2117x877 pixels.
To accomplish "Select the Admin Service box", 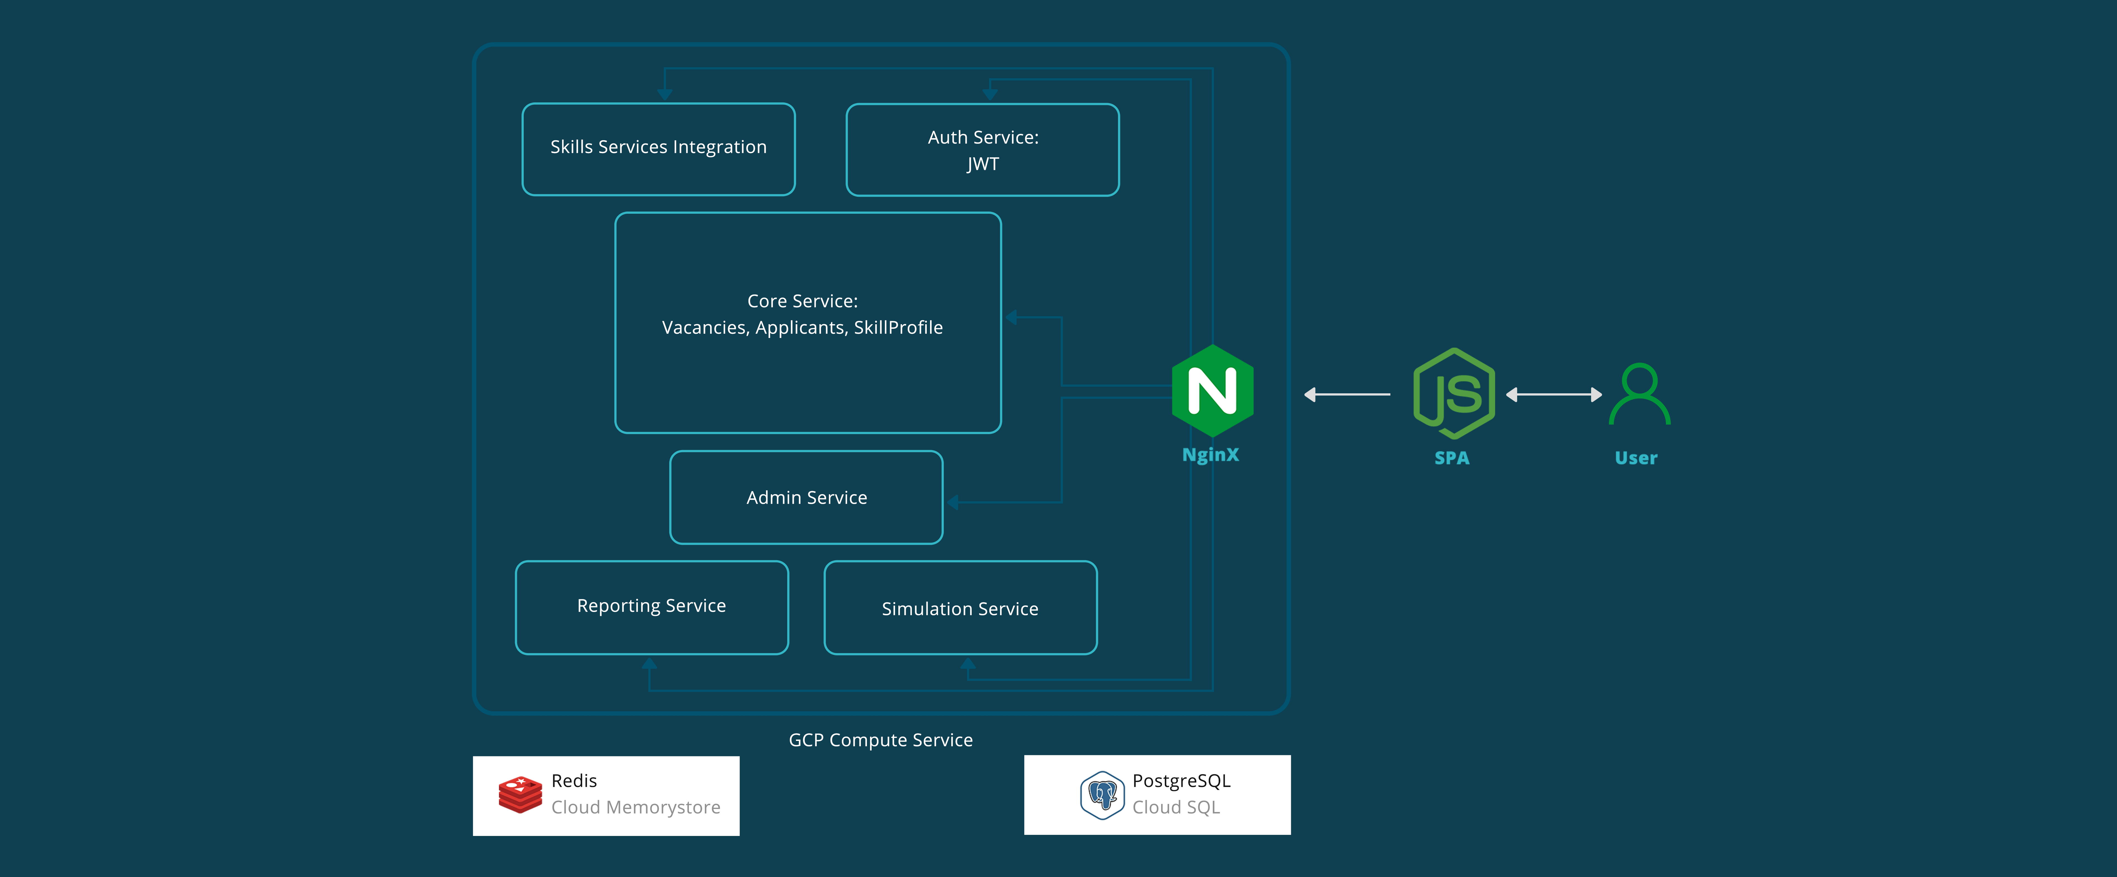I will 806,498.
